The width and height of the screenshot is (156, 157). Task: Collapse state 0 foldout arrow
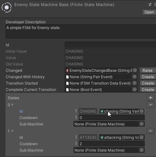pyautogui.click(x=12, y=105)
